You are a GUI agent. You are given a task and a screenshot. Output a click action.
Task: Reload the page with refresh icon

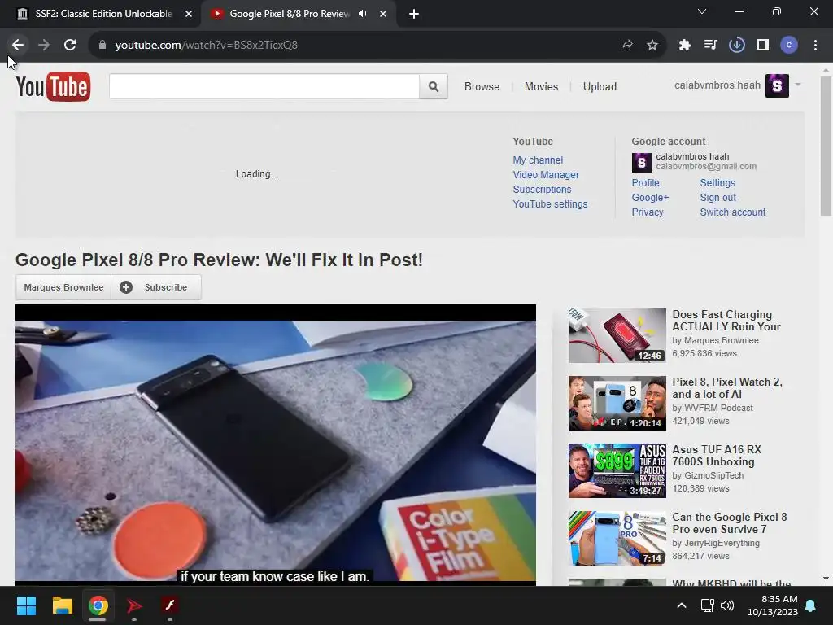[x=70, y=45]
